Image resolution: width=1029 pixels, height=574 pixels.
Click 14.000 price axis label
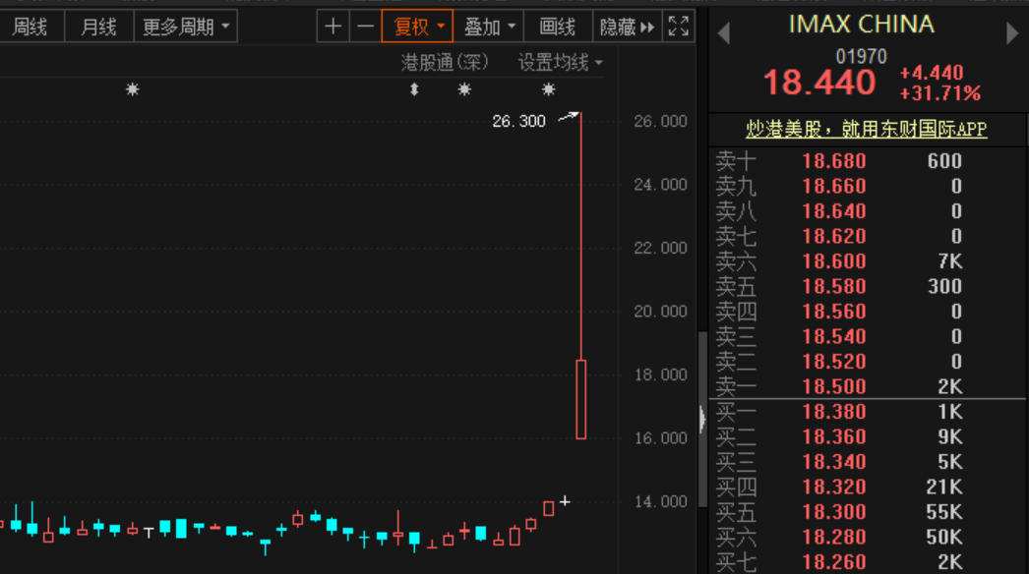pos(660,502)
